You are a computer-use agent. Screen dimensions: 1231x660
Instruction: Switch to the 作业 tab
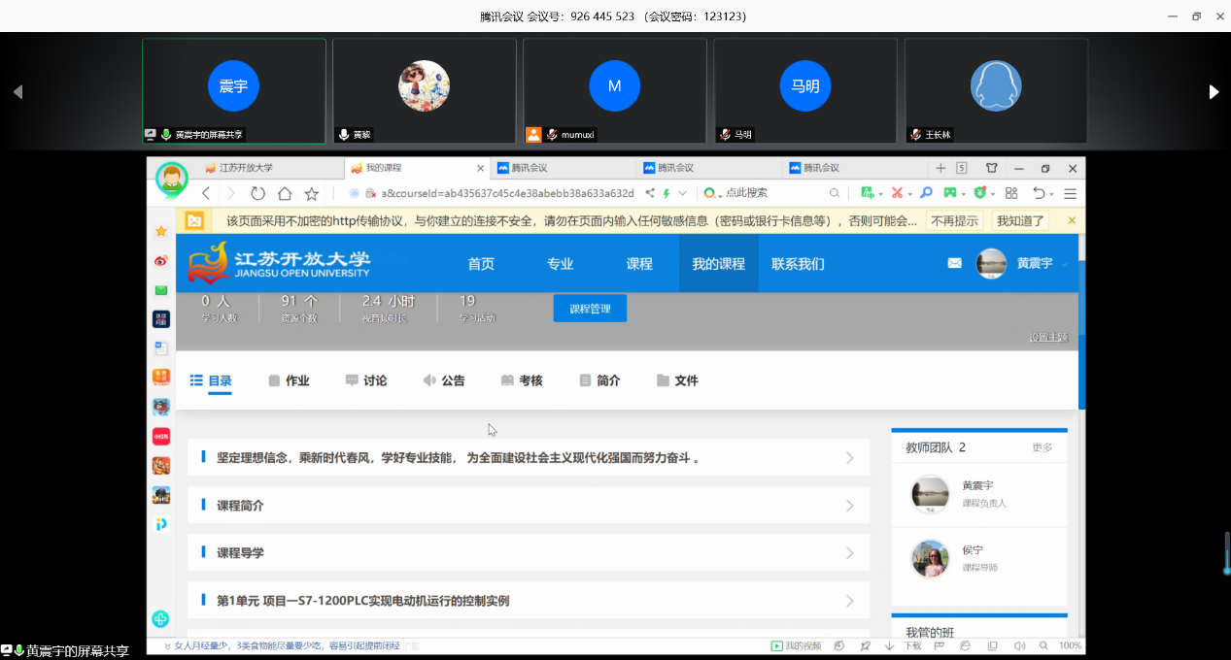289,380
